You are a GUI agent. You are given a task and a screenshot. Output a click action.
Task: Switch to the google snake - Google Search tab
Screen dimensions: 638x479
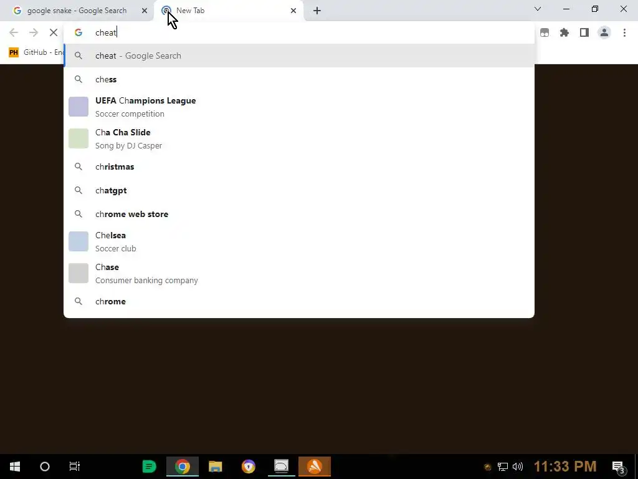coord(77,11)
